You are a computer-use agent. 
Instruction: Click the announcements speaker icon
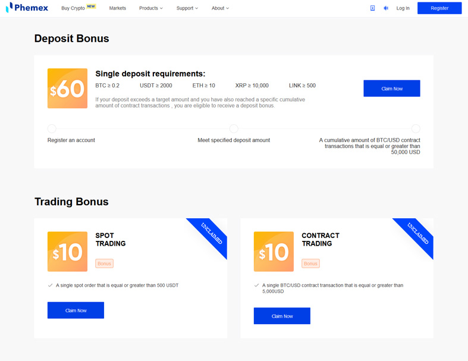tap(386, 8)
